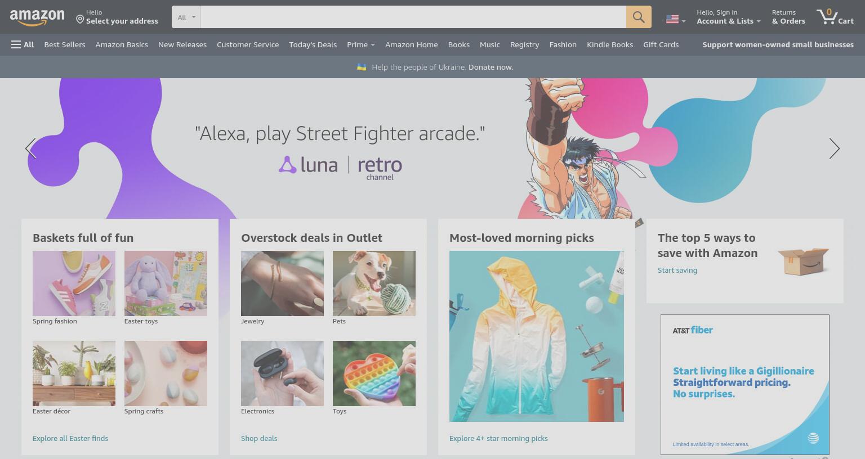Open the US flag language selector
This screenshot has width=865, height=459.
tap(675, 19)
